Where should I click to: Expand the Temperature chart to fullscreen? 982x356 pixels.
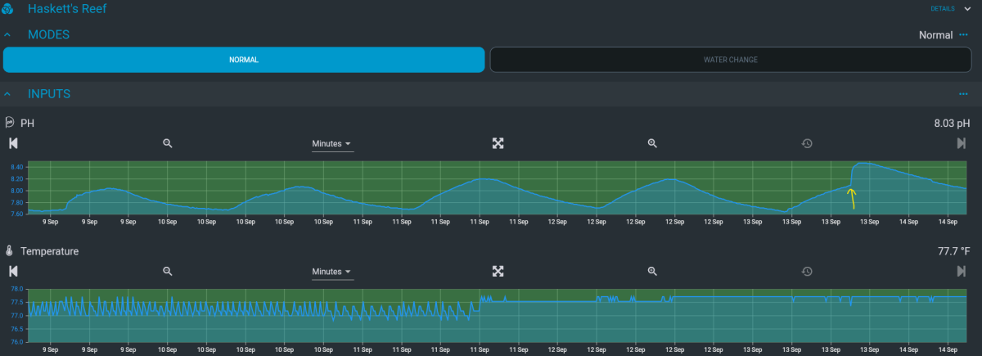click(x=498, y=271)
